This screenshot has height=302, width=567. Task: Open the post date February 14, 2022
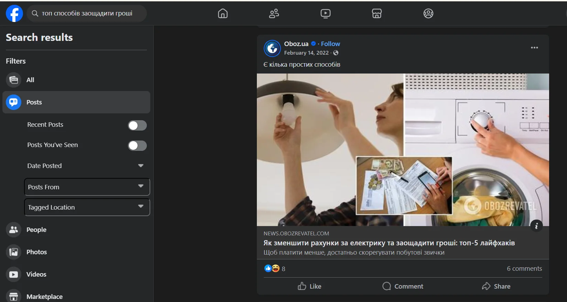[306, 53]
